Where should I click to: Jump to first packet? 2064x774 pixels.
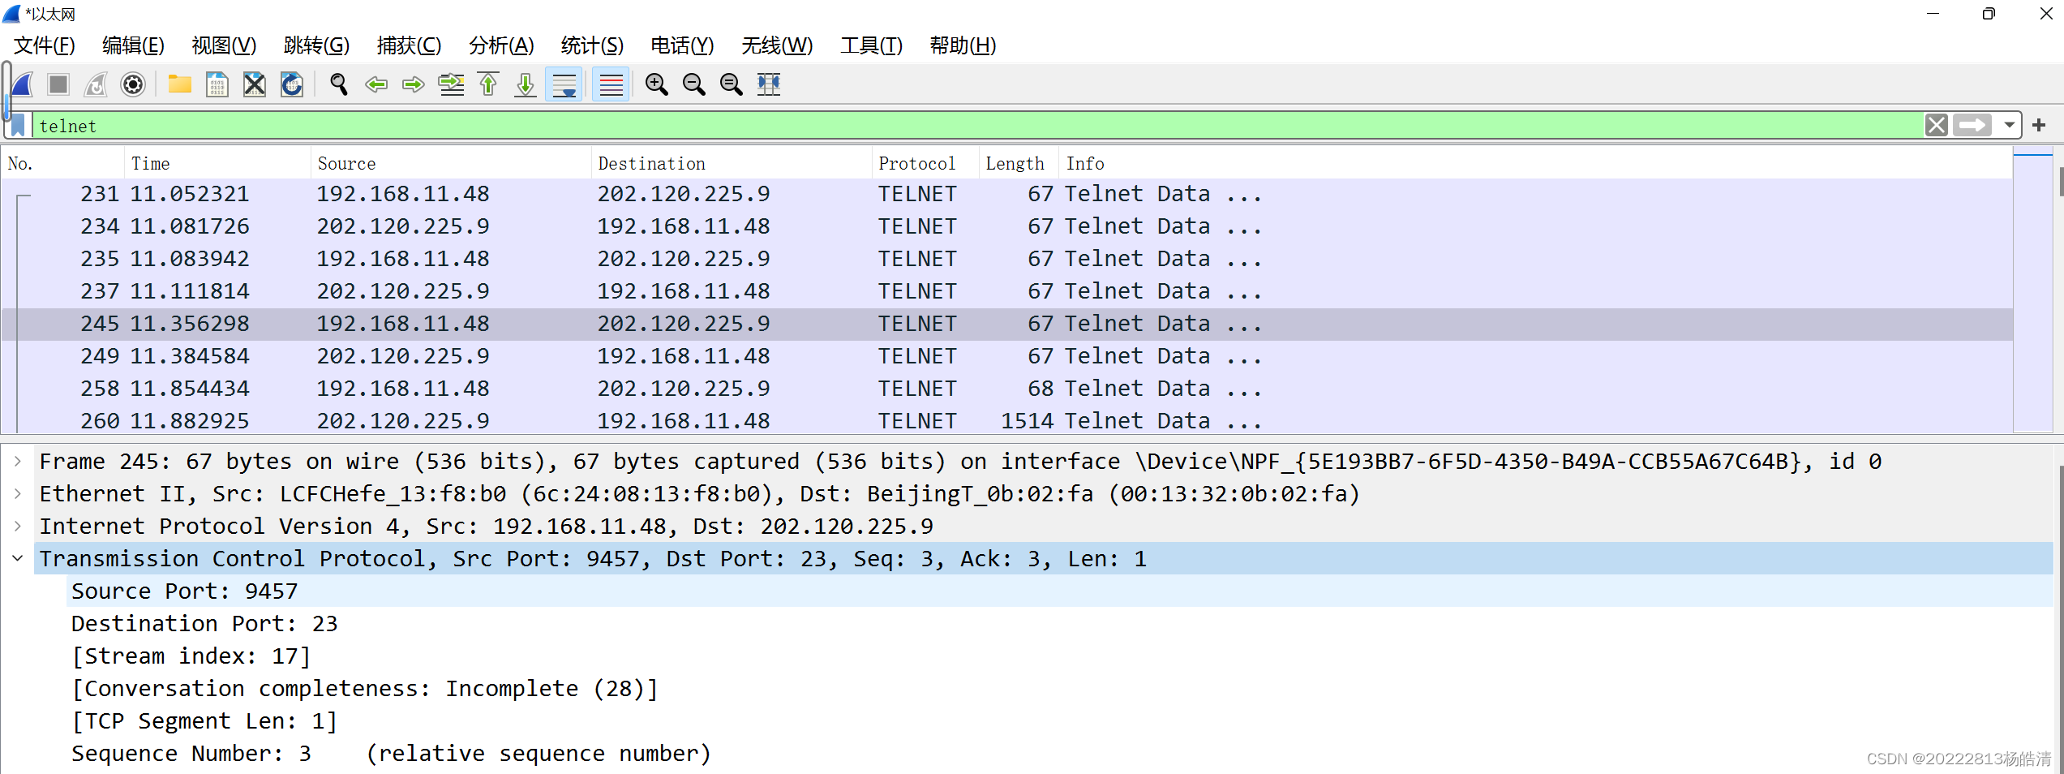(488, 84)
